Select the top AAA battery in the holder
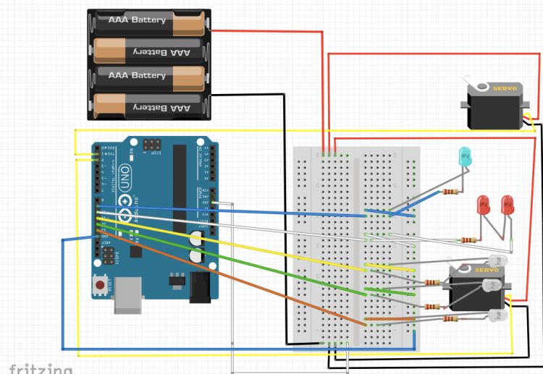 click(148, 22)
